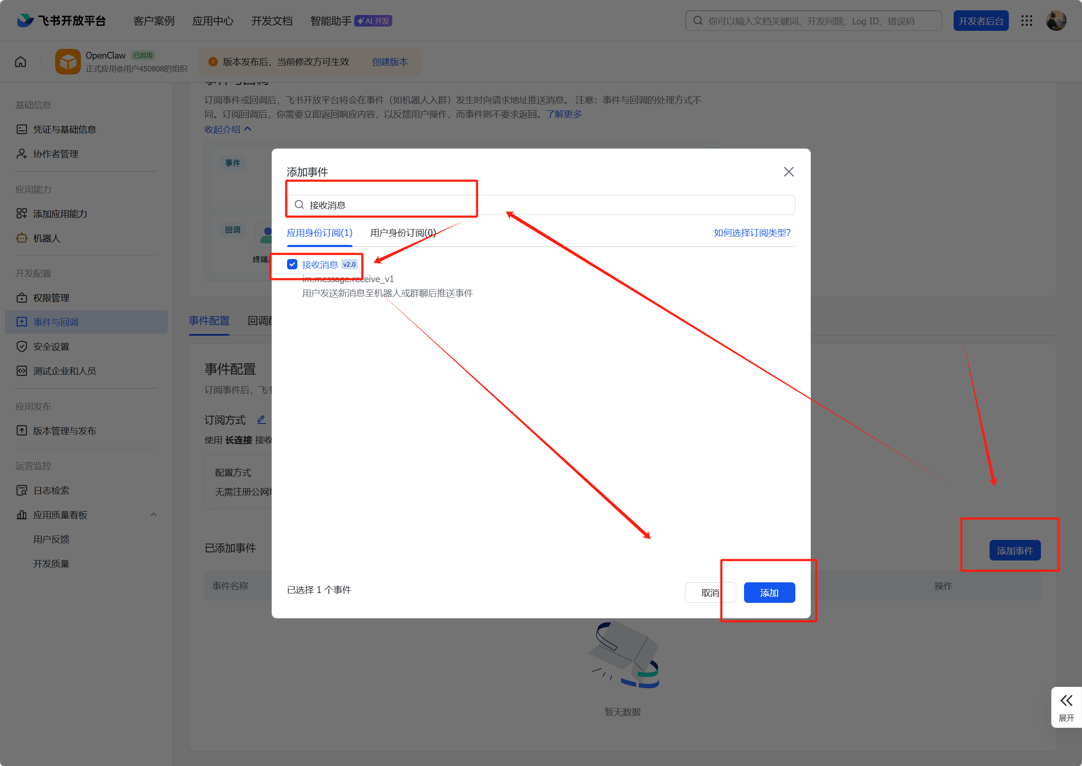Collapse the 应用质量看板 sidebar group
This screenshot has height=766, width=1082.
tap(153, 515)
